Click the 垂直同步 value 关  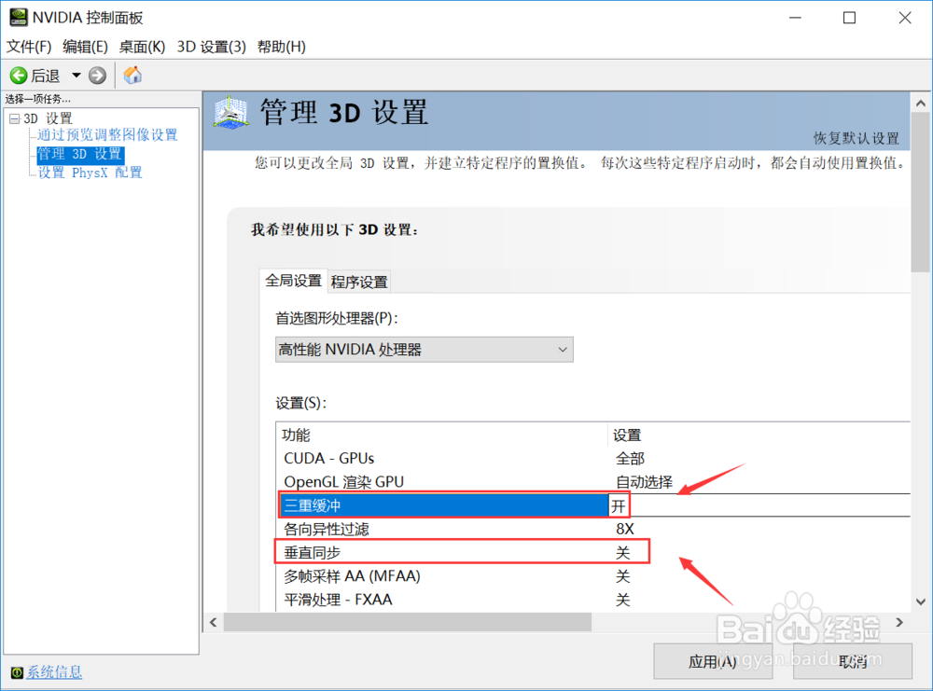pyautogui.click(x=622, y=553)
